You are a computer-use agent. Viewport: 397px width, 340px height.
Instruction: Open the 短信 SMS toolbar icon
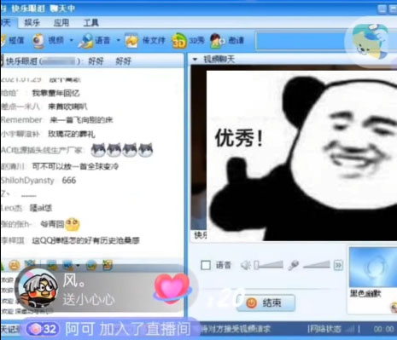tap(3, 40)
